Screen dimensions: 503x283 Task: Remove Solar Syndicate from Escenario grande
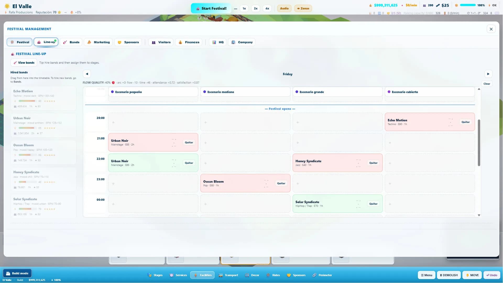point(373,204)
